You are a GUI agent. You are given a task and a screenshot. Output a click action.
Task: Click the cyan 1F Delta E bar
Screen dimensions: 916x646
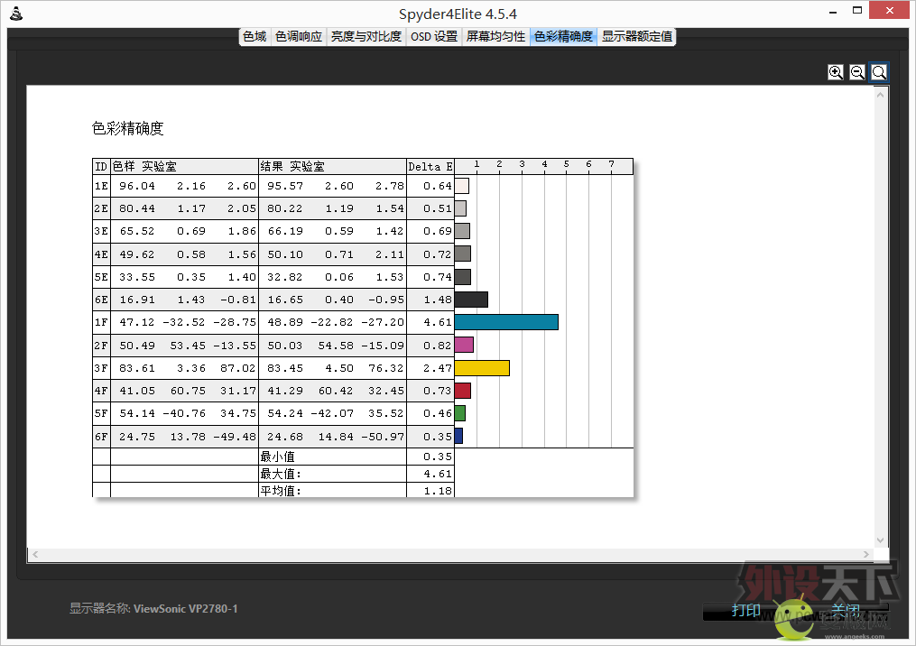tap(506, 322)
